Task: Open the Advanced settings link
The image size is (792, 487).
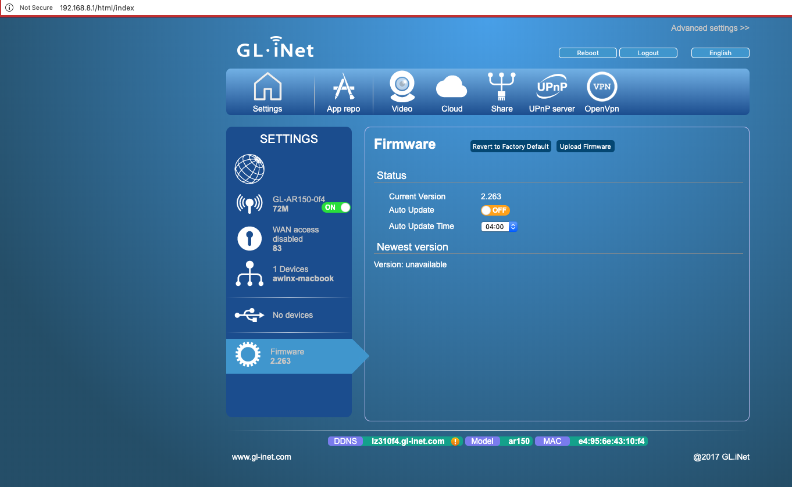Action: 709,28
